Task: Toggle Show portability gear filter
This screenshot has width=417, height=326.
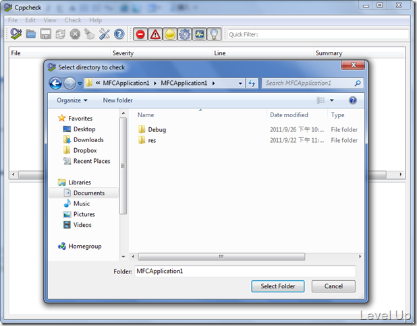Action: pyautogui.click(x=185, y=34)
